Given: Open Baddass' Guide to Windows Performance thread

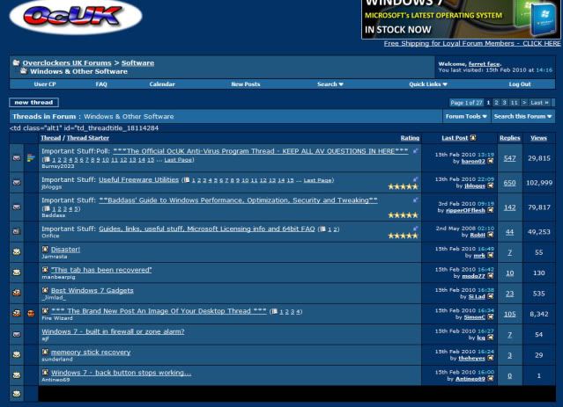Looking at the screenshot, I should tap(238, 200).
